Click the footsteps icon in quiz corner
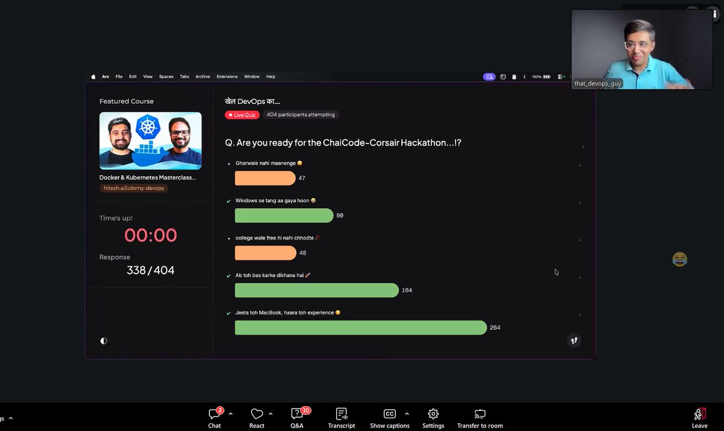Image resolution: width=724 pixels, height=431 pixels. click(574, 340)
